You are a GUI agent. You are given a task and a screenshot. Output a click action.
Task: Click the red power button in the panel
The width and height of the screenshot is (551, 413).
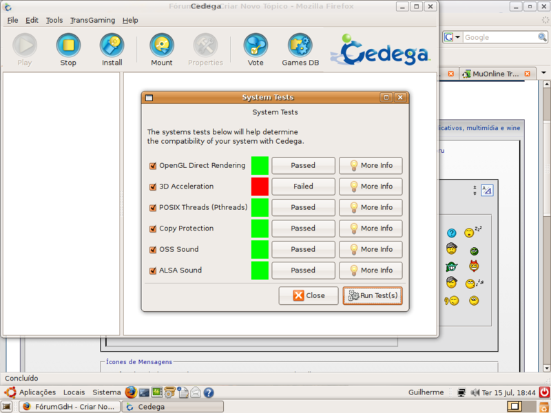click(544, 392)
